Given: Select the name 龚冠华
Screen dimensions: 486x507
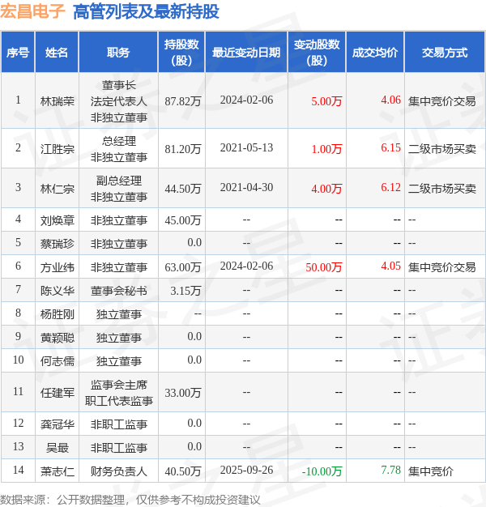Looking at the screenshot, I should click(58, 424).
